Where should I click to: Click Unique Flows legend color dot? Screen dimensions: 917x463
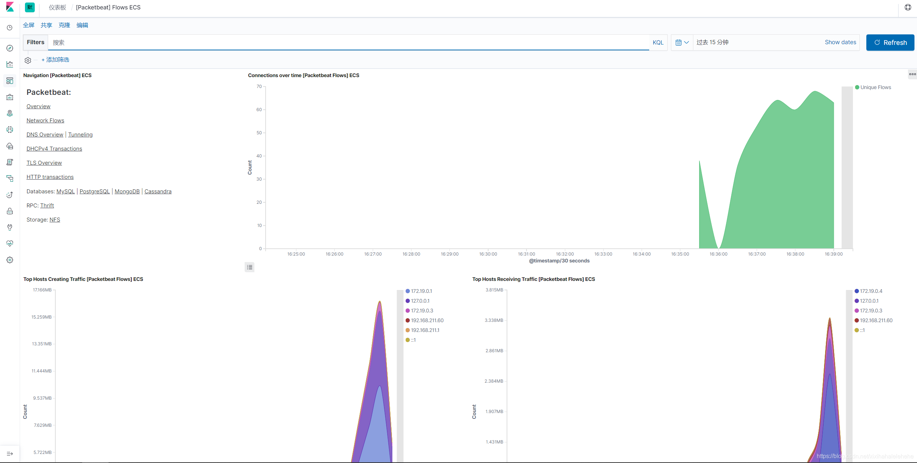coord(857,87)
